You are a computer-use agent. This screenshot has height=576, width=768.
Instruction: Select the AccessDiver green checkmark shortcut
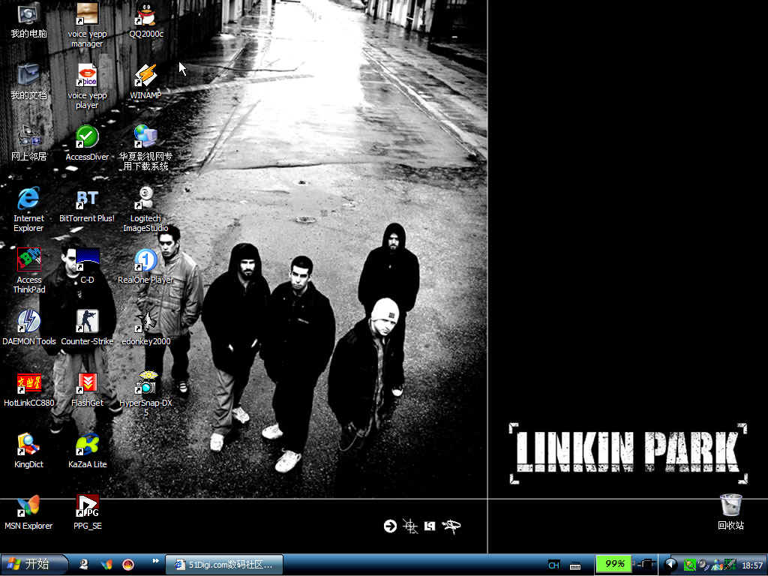[x=87, y=143]
